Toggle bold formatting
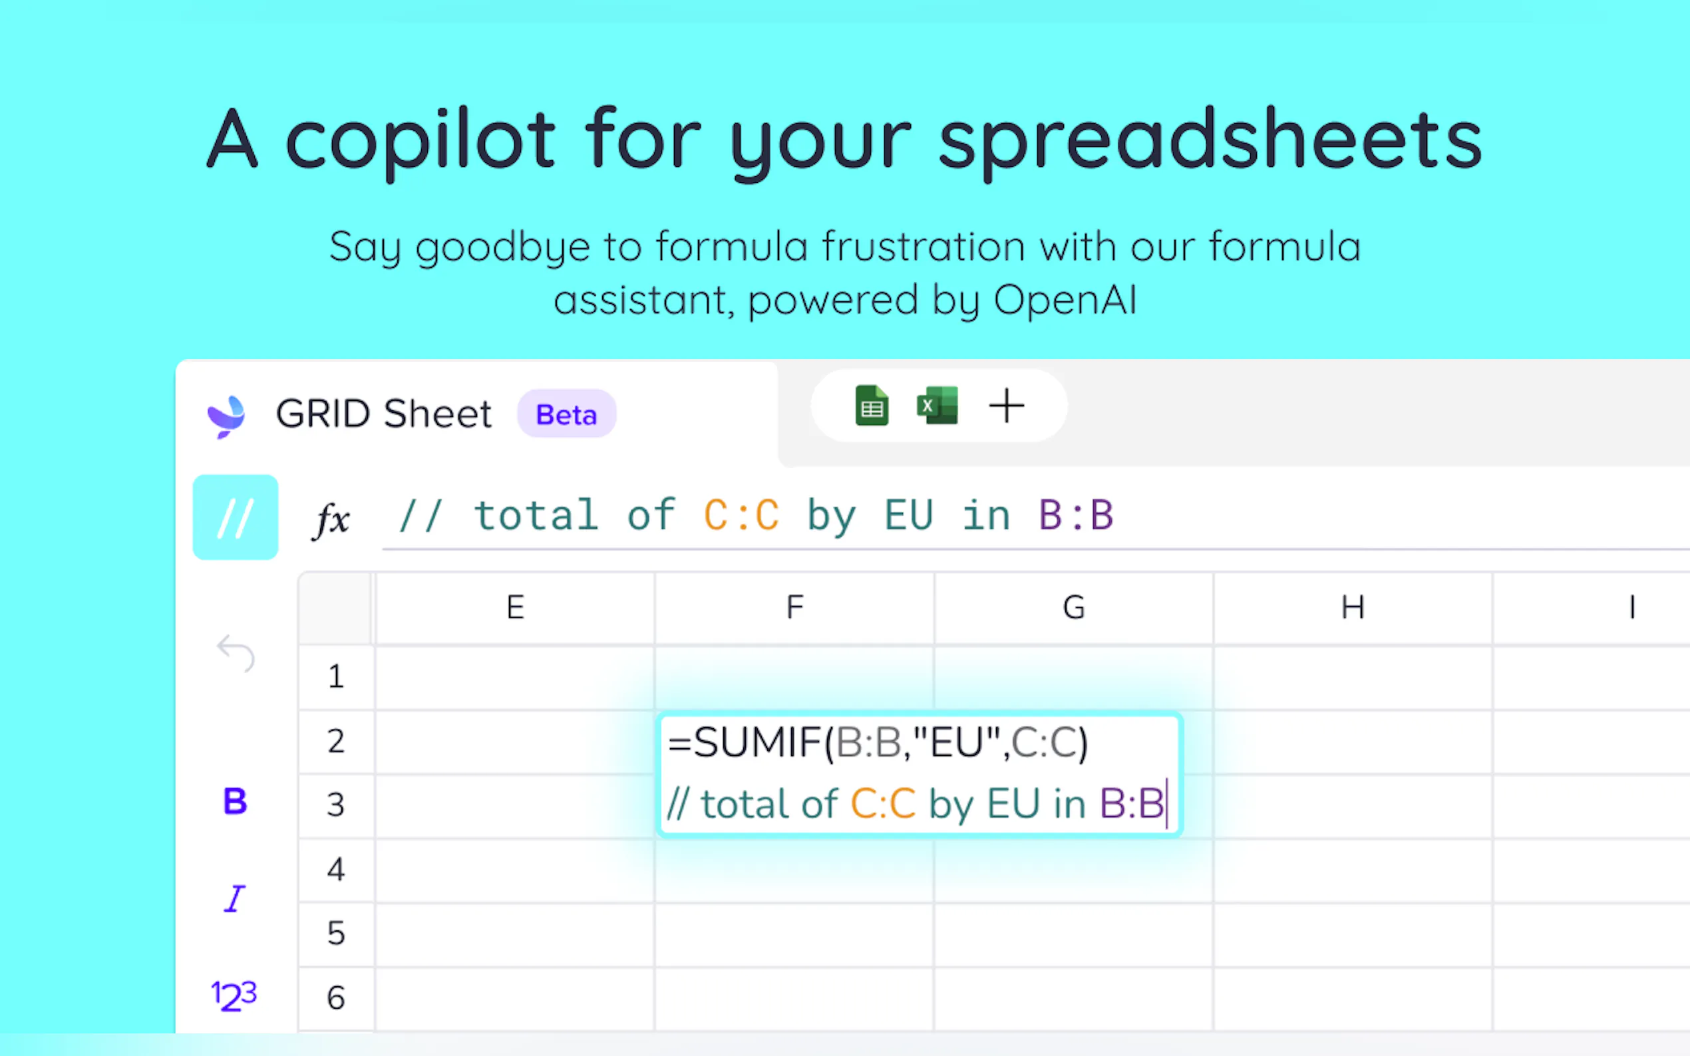Screen dimensions: 1690x1056 [235, 801]
